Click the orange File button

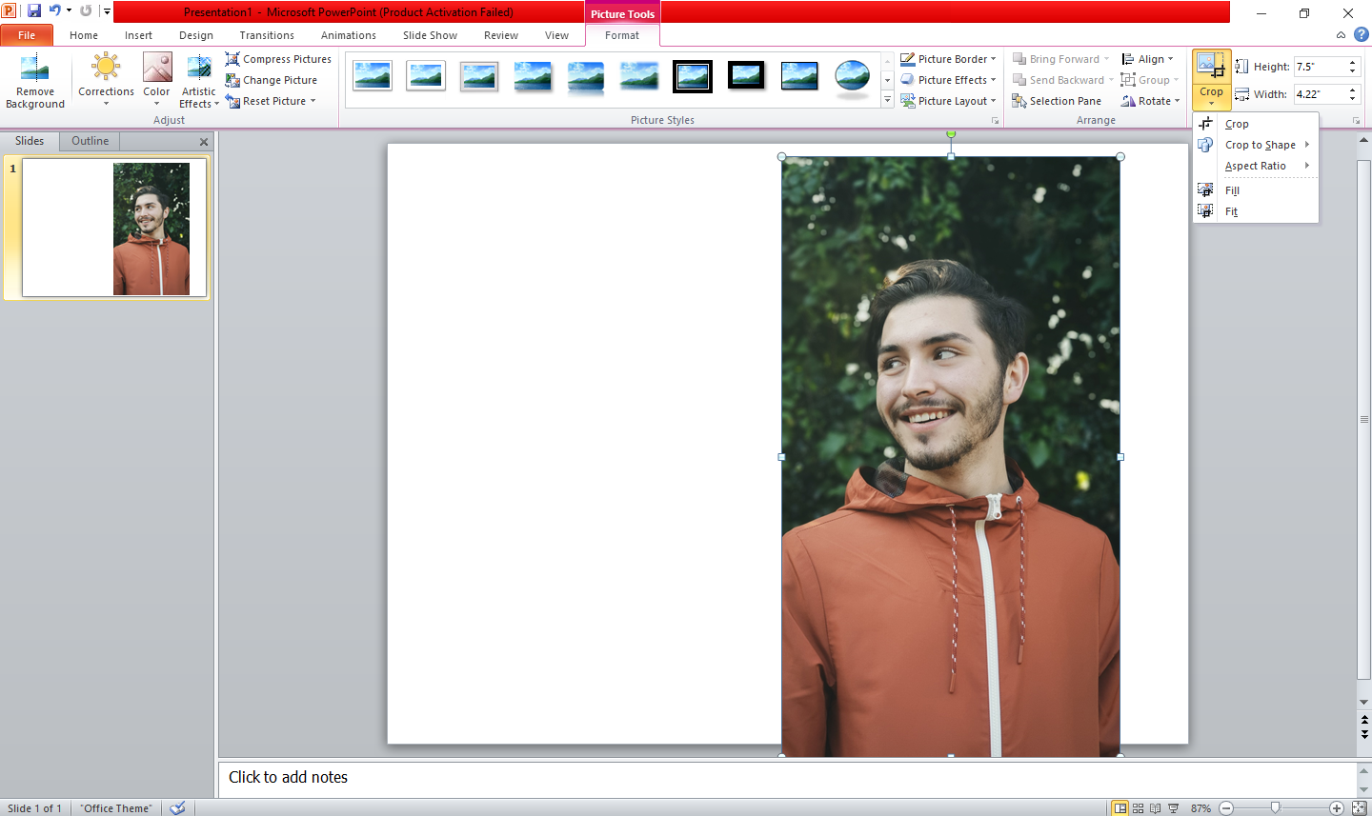(x=27, y=35)
